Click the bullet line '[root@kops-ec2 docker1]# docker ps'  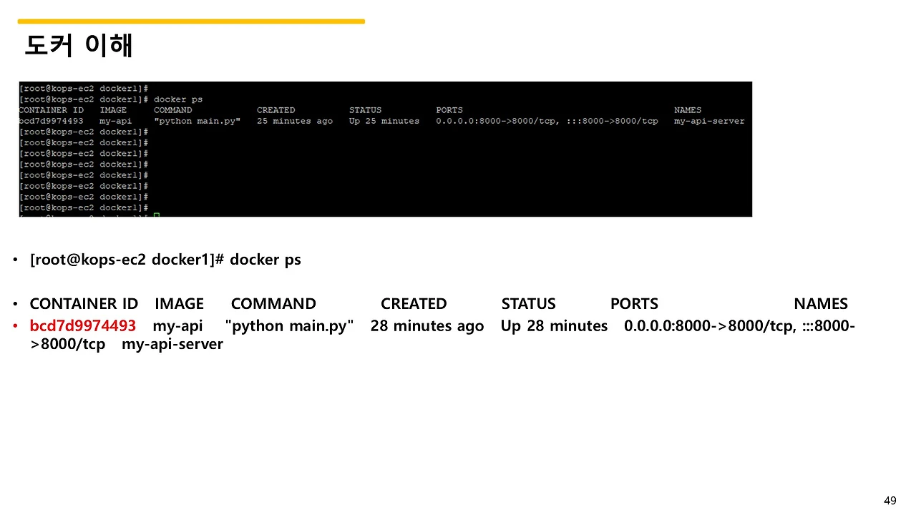[165, 260]
